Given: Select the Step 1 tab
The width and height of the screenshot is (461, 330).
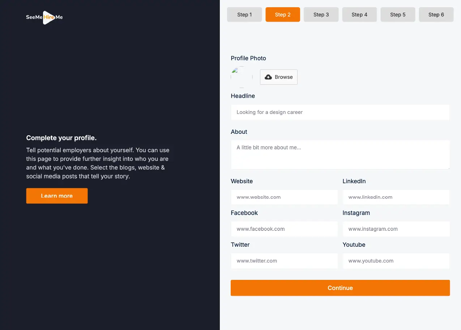Looking at the screenshot, I should 244,14.
